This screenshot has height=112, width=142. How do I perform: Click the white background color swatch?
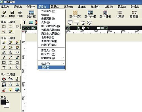tap(8, 105)
